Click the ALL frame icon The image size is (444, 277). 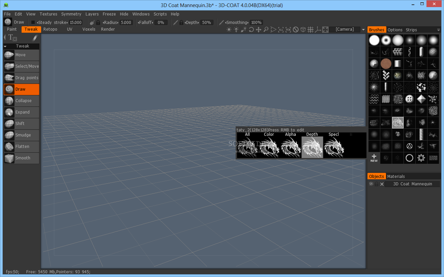click(x=281, y=30)
